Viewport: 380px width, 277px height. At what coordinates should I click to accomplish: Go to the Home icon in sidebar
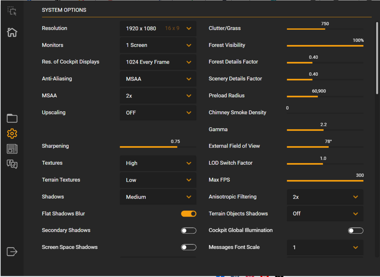(x=12, y=32)
